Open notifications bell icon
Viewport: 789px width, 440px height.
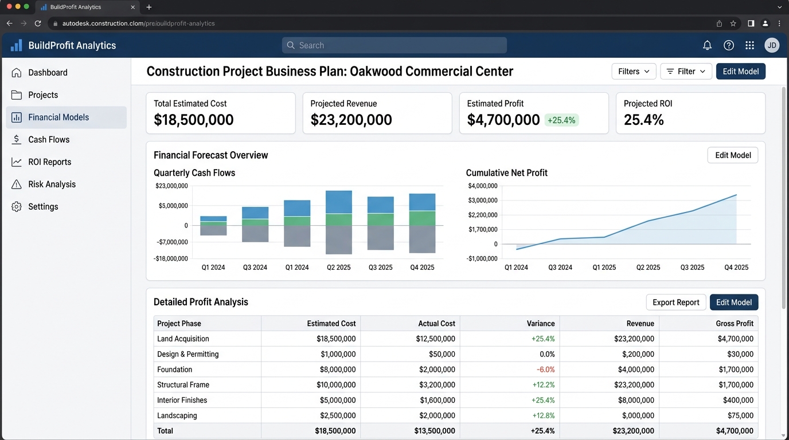[x=708, y=45]
